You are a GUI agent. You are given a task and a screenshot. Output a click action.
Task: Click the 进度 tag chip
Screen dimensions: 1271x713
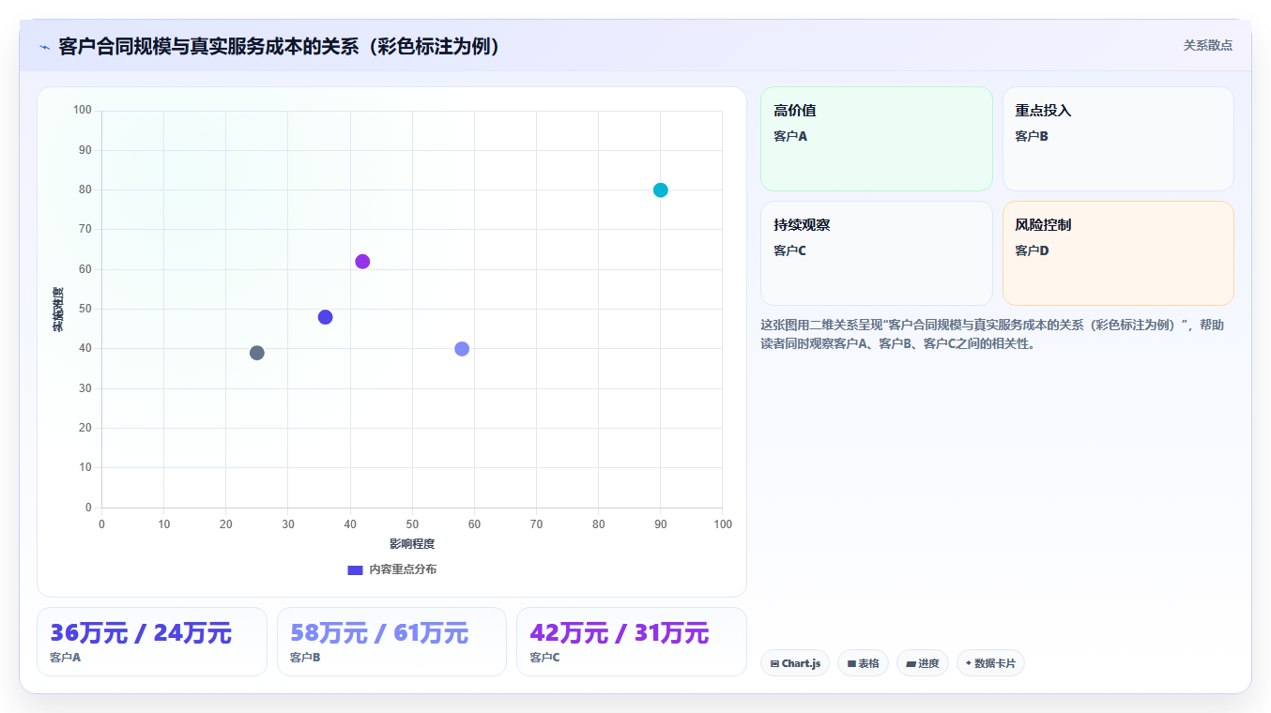[x=923, y=663]
